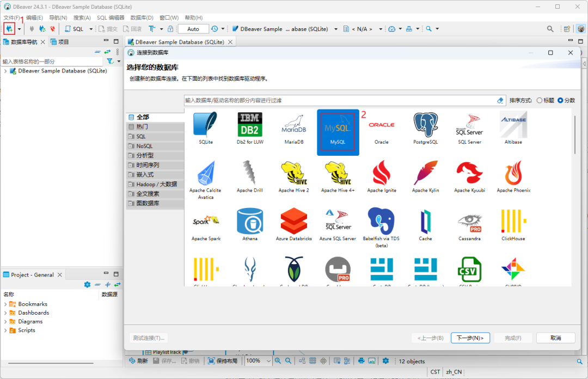The width and height of the screenshot is (588, 379).
Task: Click the 刷新 button in diagram toolbar
Action: [138, 361]
